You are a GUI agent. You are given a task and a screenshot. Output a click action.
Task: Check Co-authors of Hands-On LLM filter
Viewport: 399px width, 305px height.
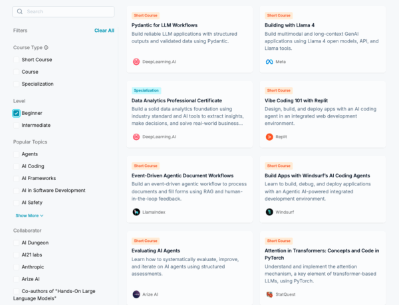[x=16, y=291]
